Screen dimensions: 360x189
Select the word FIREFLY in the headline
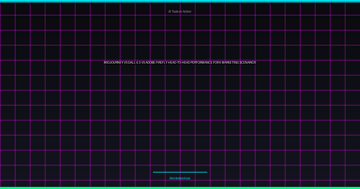(162, 63)
